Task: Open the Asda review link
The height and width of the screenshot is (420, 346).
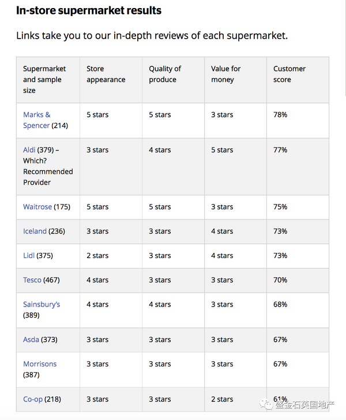Action: [x=31, y=339]
